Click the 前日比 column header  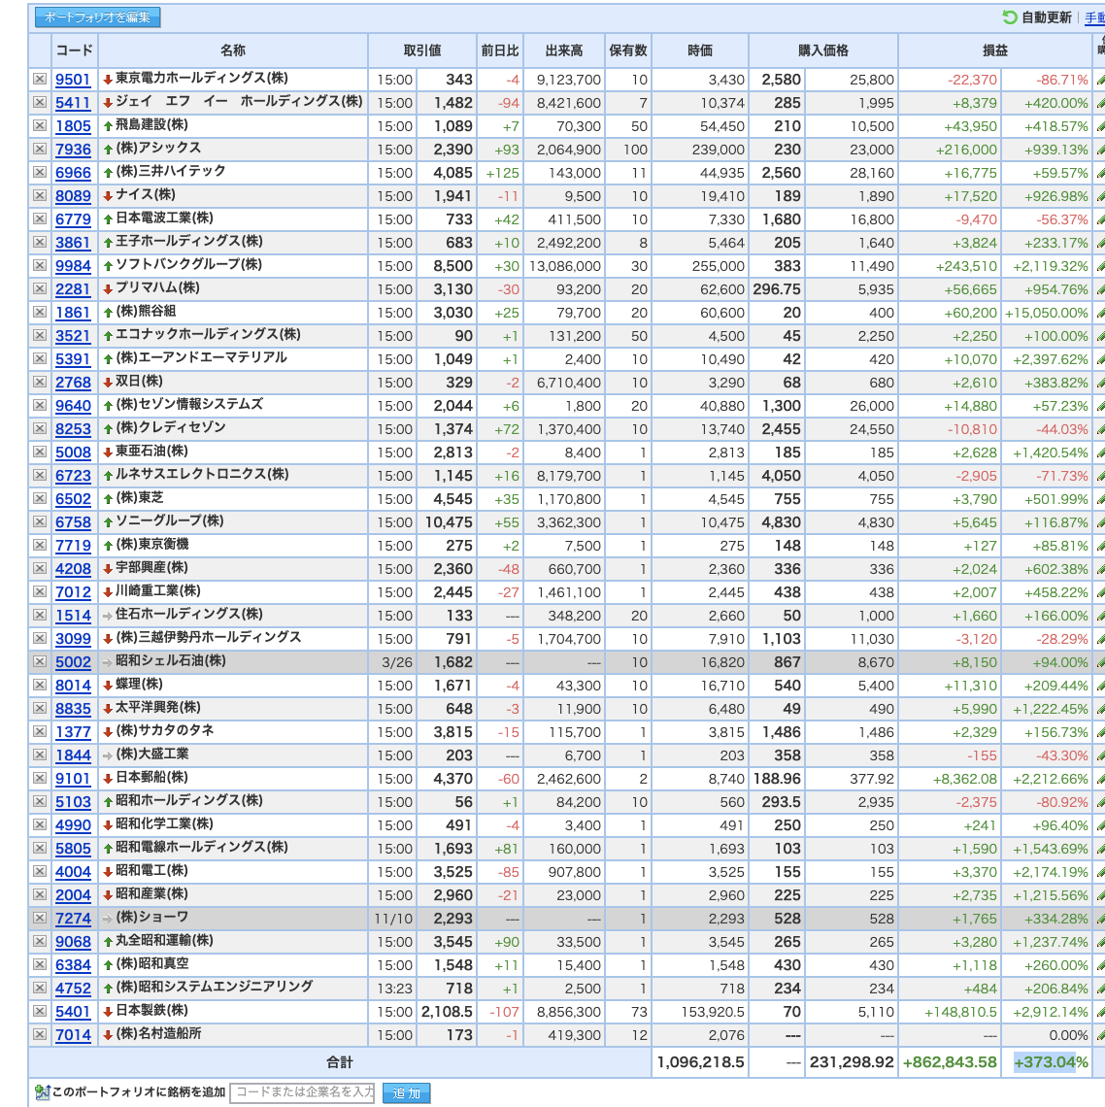[500, 50]
